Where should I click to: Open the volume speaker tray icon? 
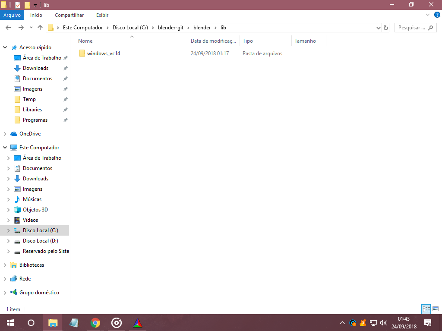pos(383,323)
